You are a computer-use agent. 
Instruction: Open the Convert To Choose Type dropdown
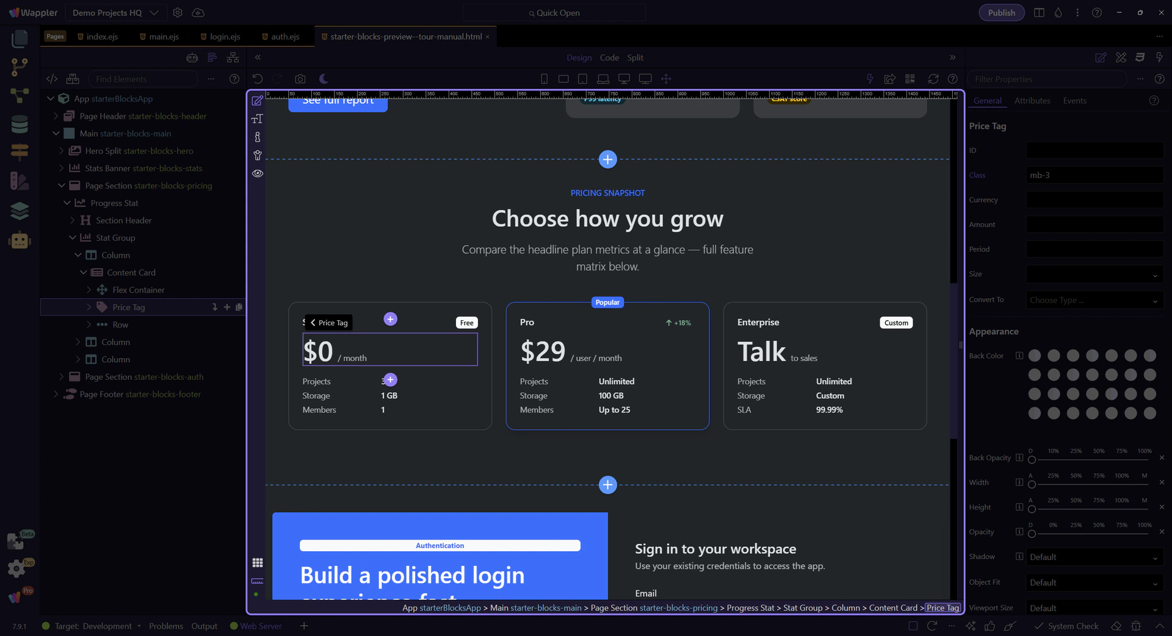[x=1094, y=300]
